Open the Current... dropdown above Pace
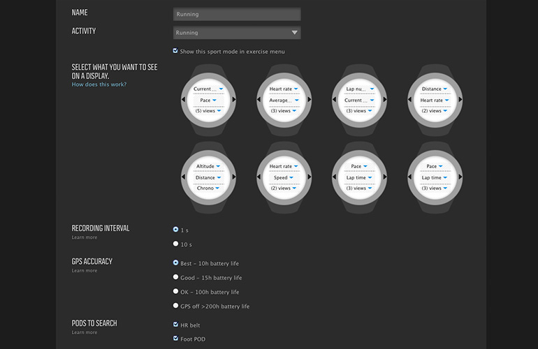This screenshot has height=349, width=538. click(208, 89)
